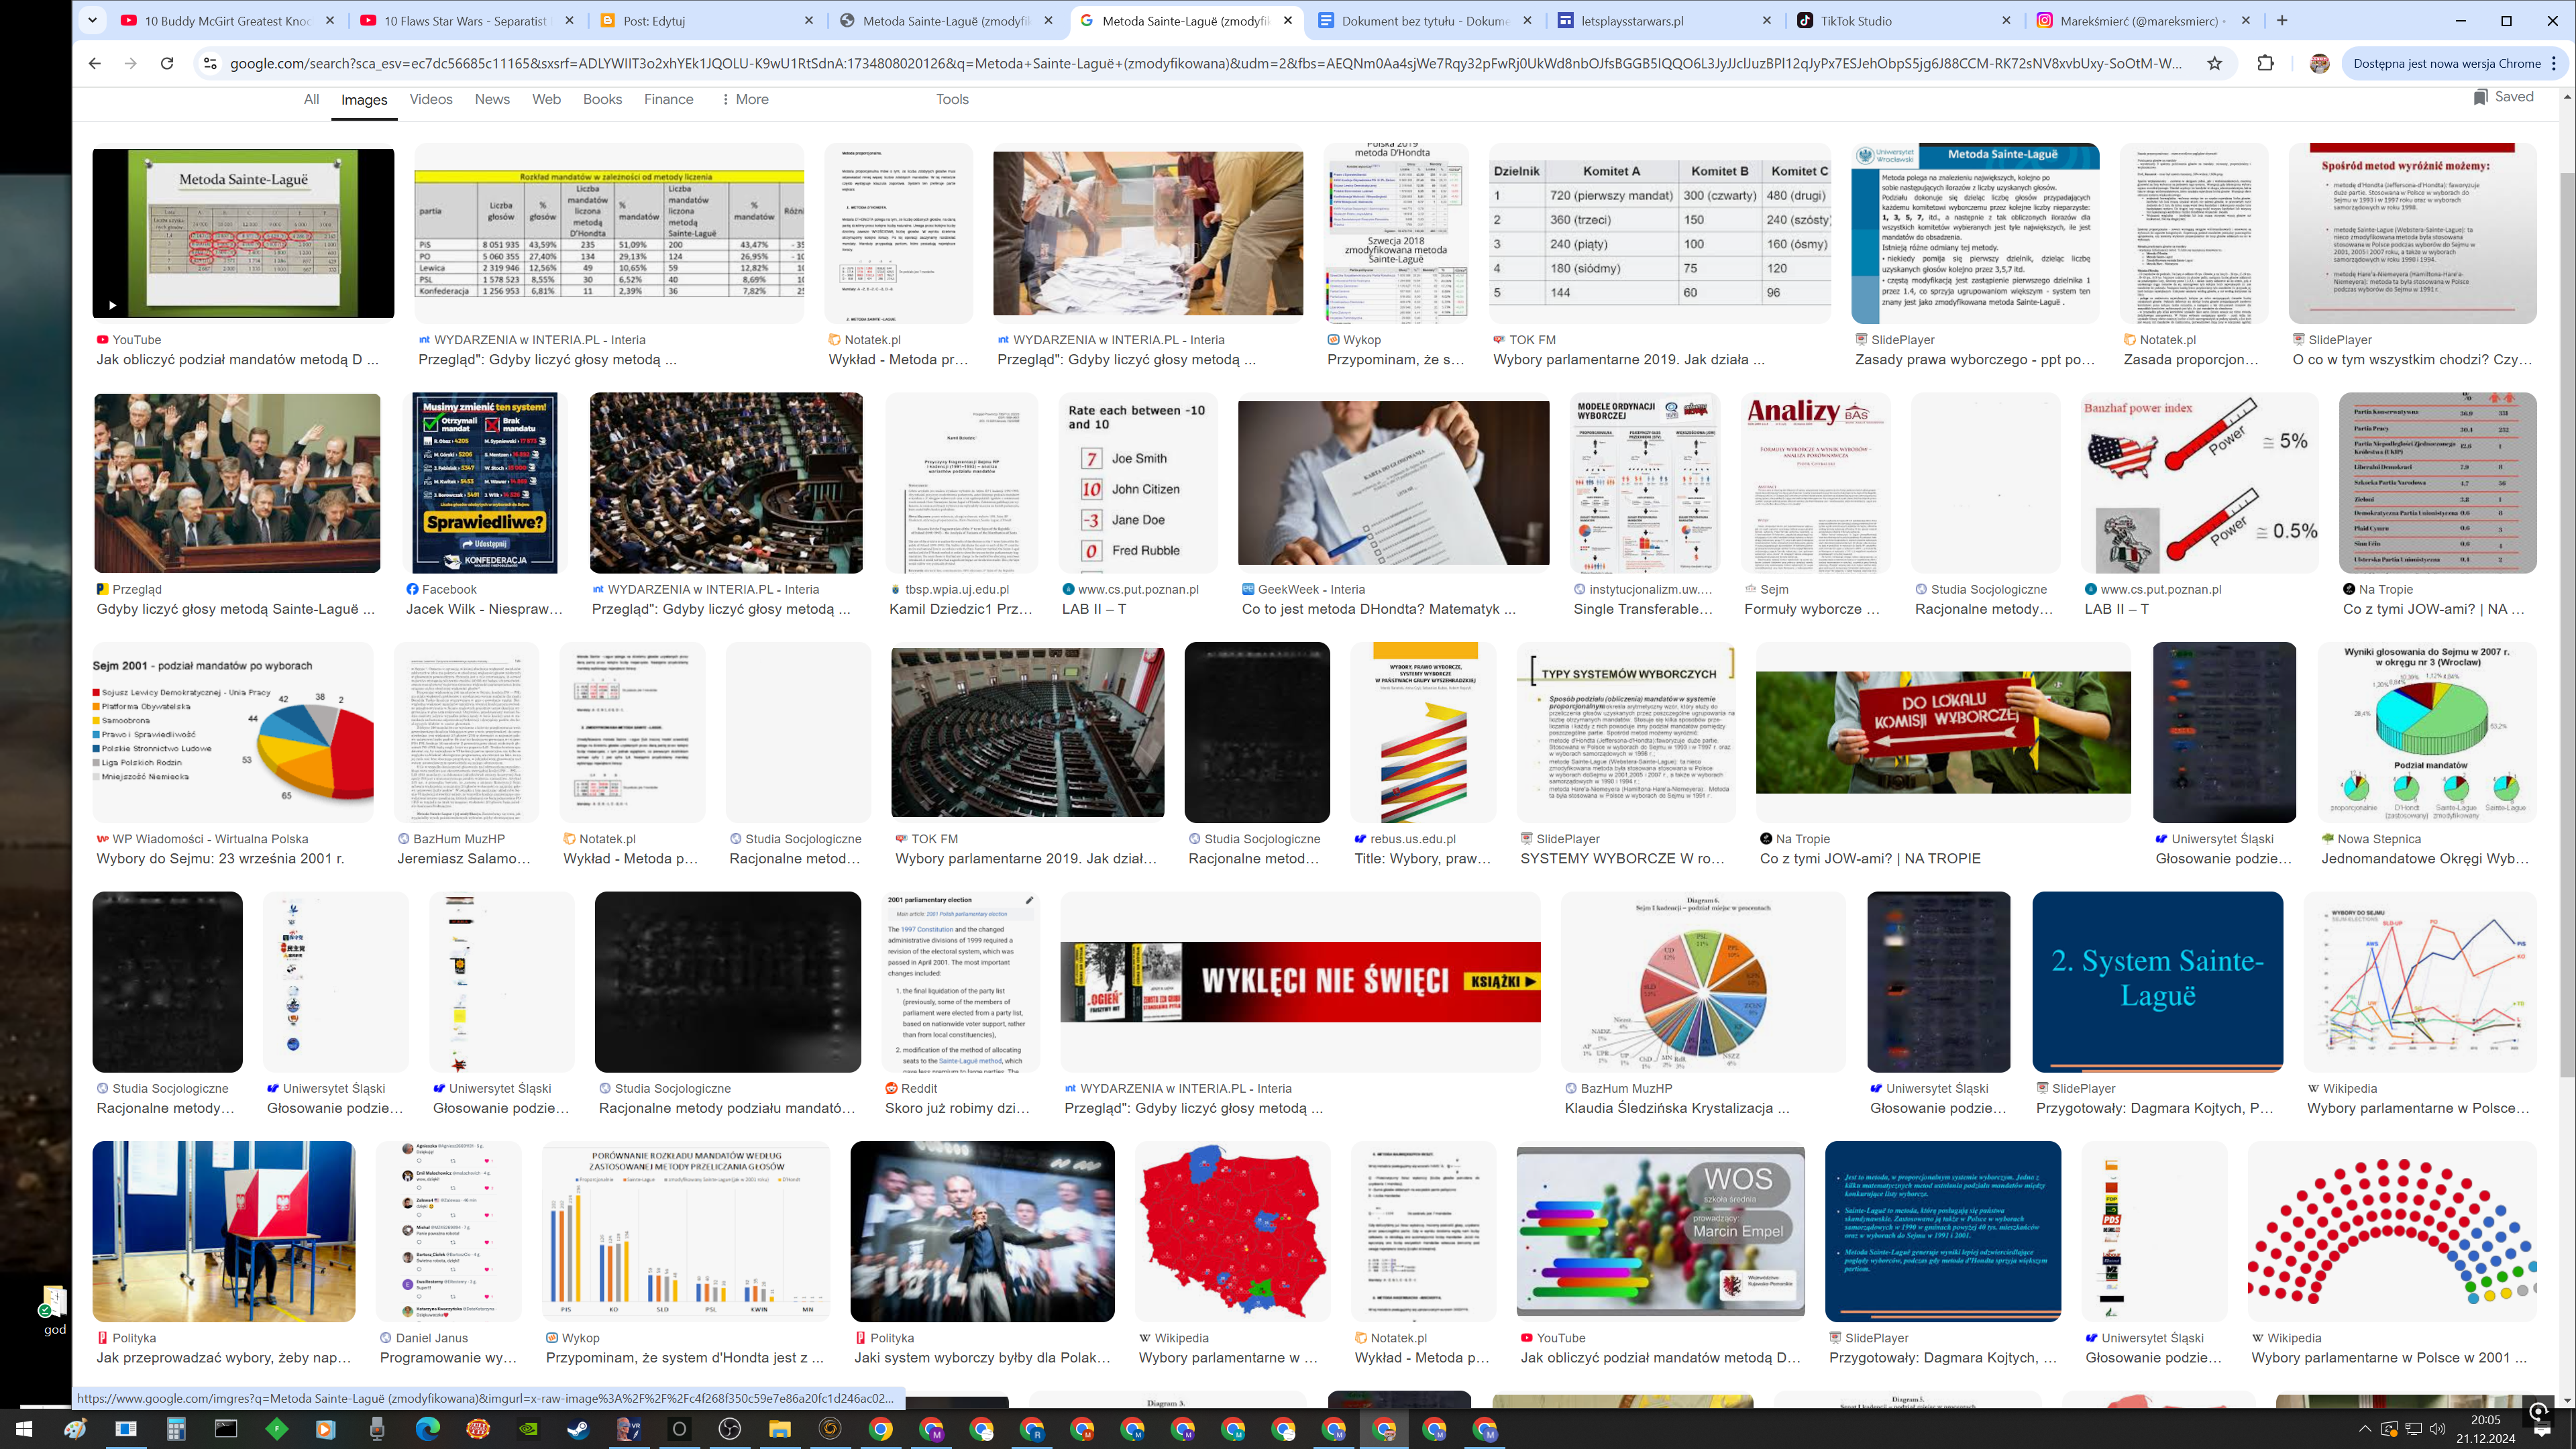Viewport: 2576px width, 1449px height.
Task: Open Saved images collection
Action: [x=2503, y=97]
